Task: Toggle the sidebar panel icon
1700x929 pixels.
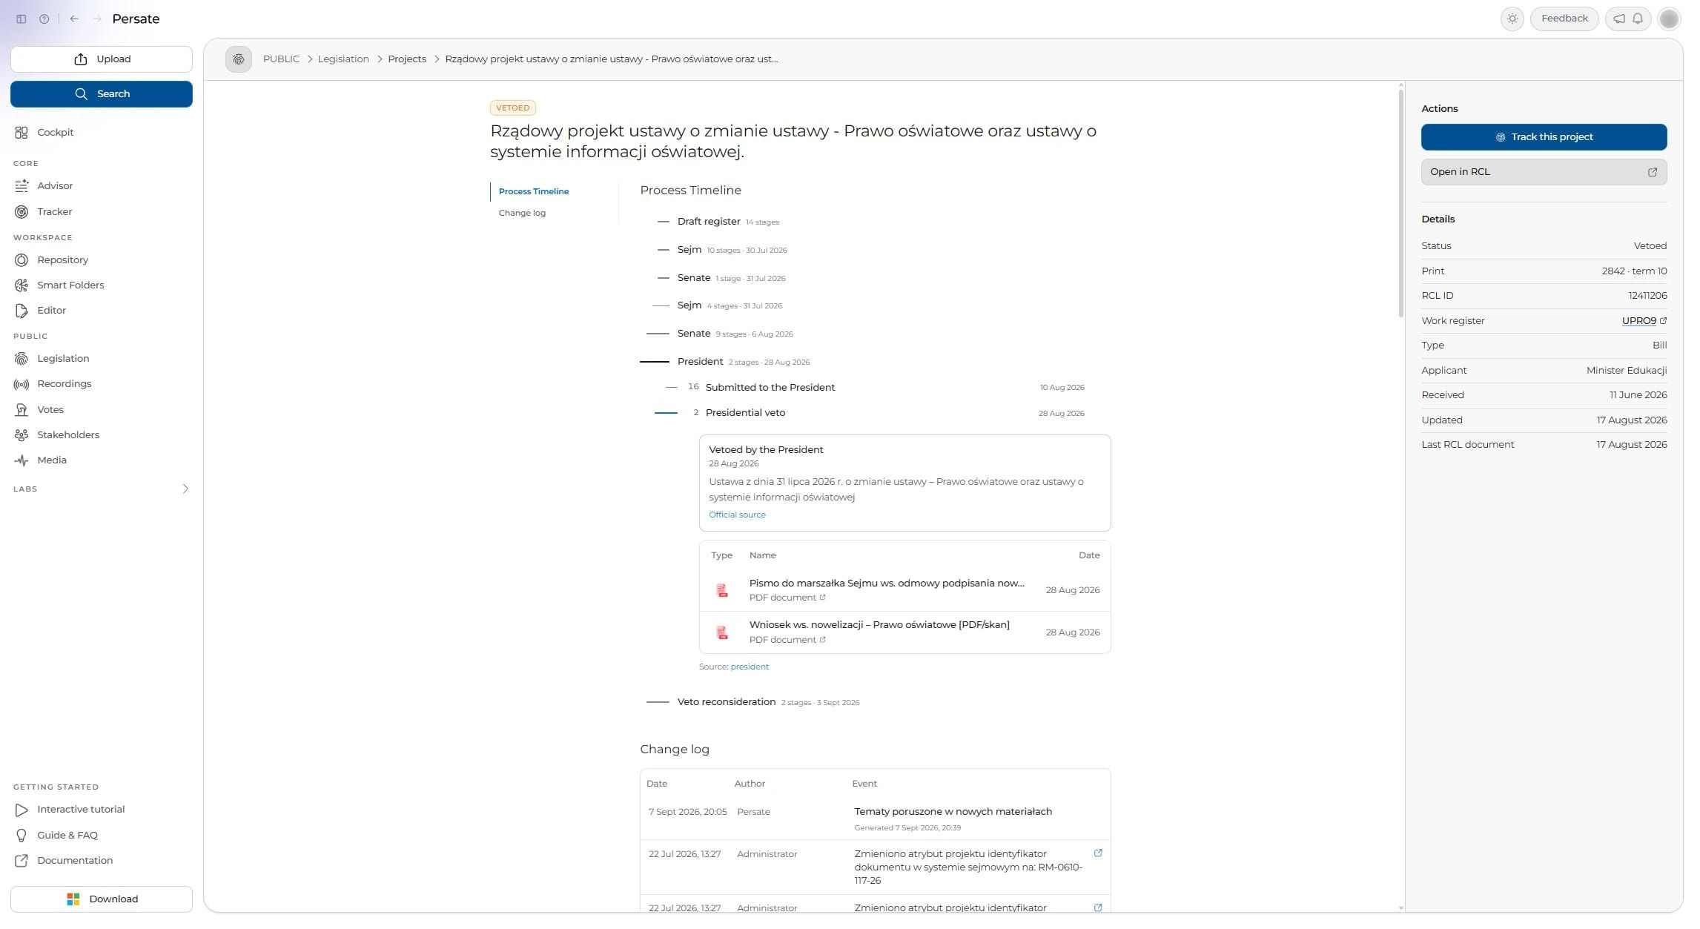Action: point(22,19)
